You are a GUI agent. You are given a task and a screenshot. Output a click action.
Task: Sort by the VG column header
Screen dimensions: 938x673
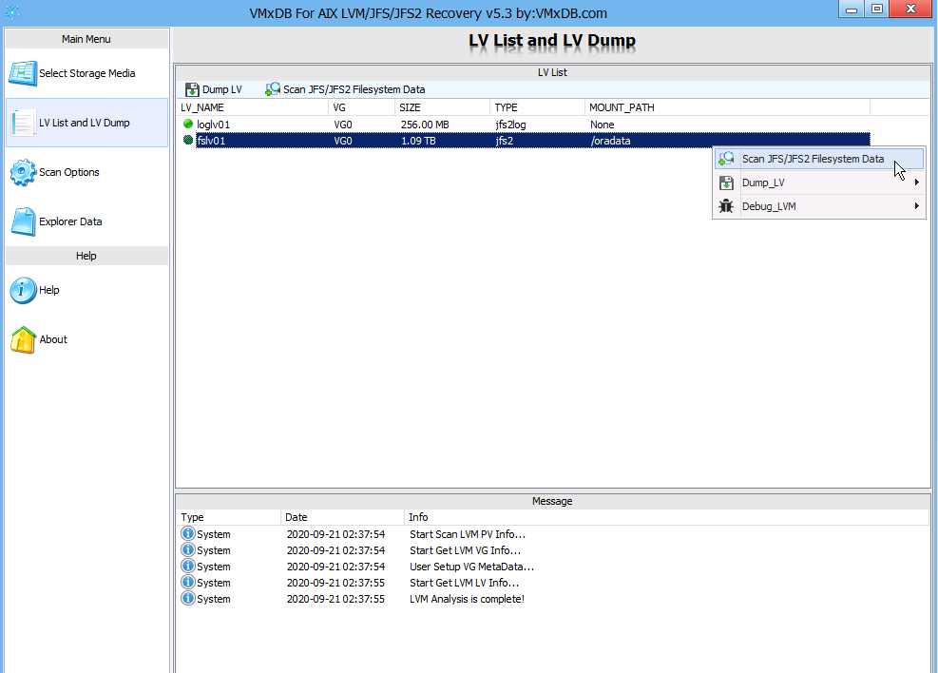point(361,107)
